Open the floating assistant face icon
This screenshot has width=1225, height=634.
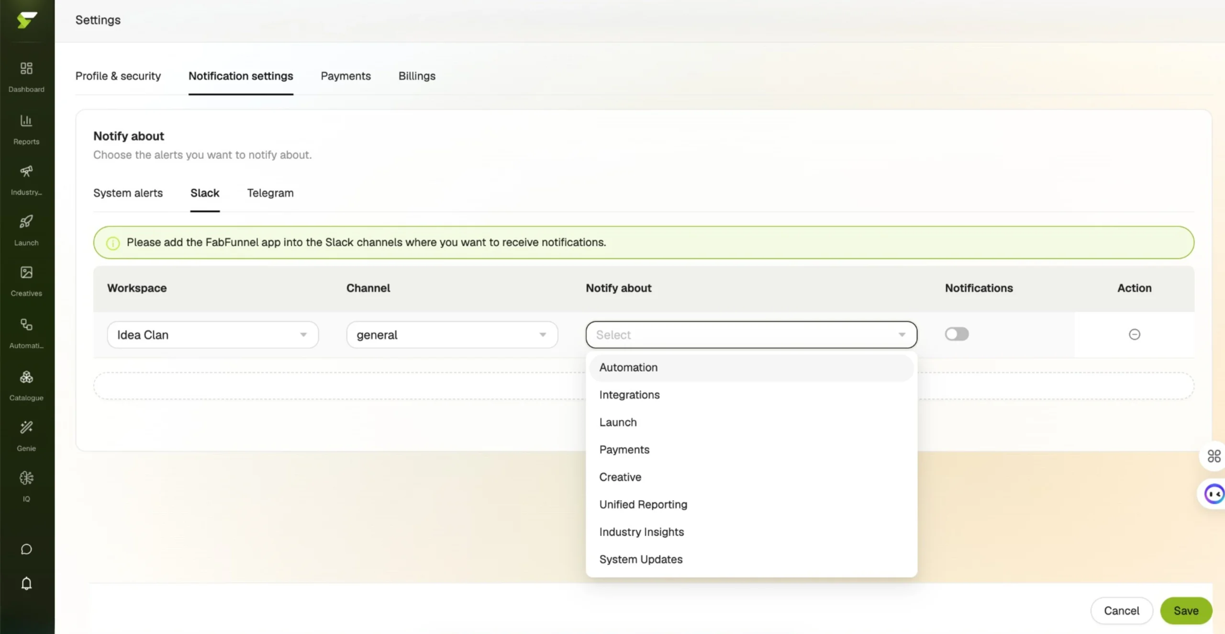point(1214,494)
